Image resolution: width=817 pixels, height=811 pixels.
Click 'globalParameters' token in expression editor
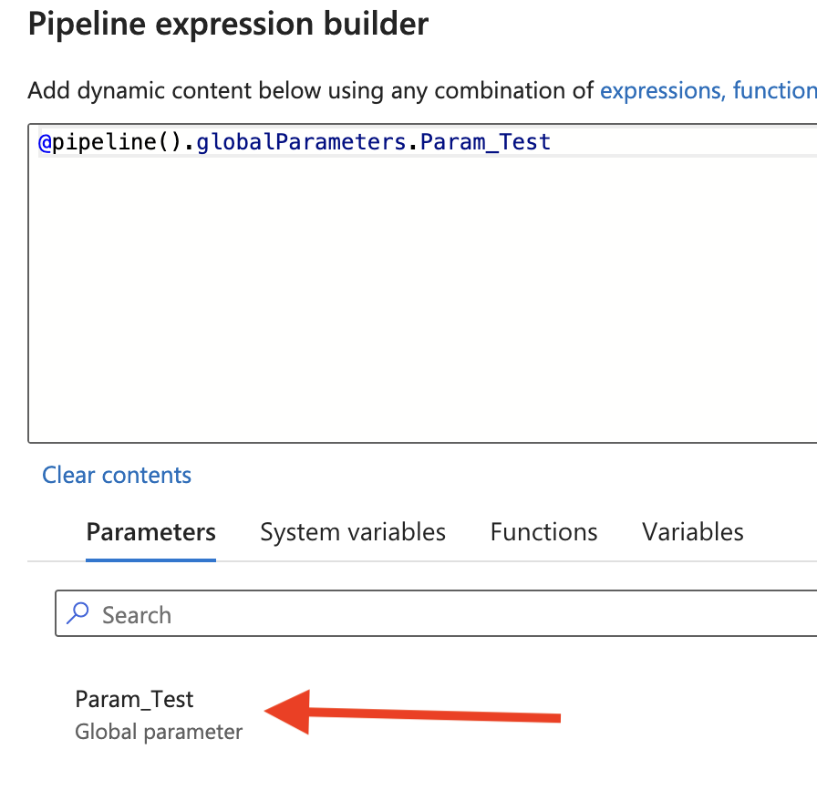coord(301,142)
